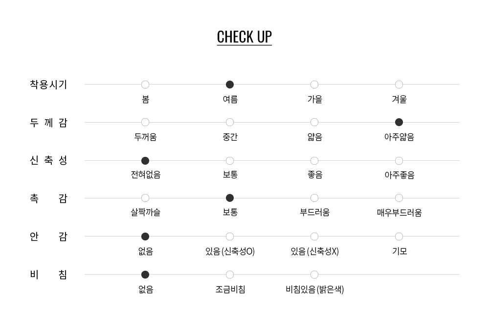Select 두꺼움 thickness circle
Screen dimensions: 489x323
point(145,122)
